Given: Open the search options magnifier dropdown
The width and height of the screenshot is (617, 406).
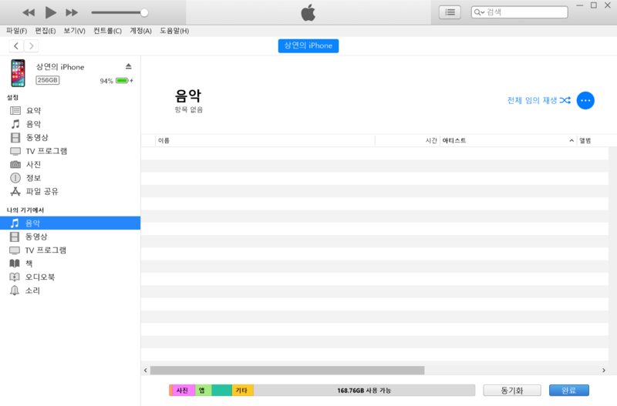Looking at the screenshot, I should pyautogui.click(x=479, y=12).
